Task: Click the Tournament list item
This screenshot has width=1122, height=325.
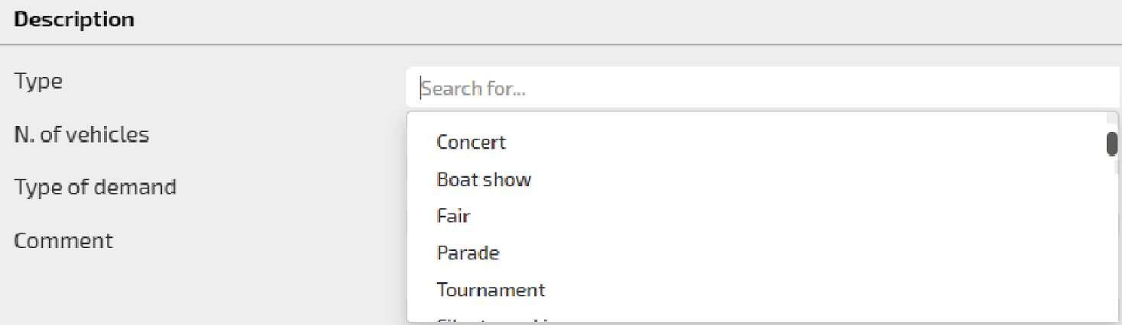Action: (x=491, y=290)
